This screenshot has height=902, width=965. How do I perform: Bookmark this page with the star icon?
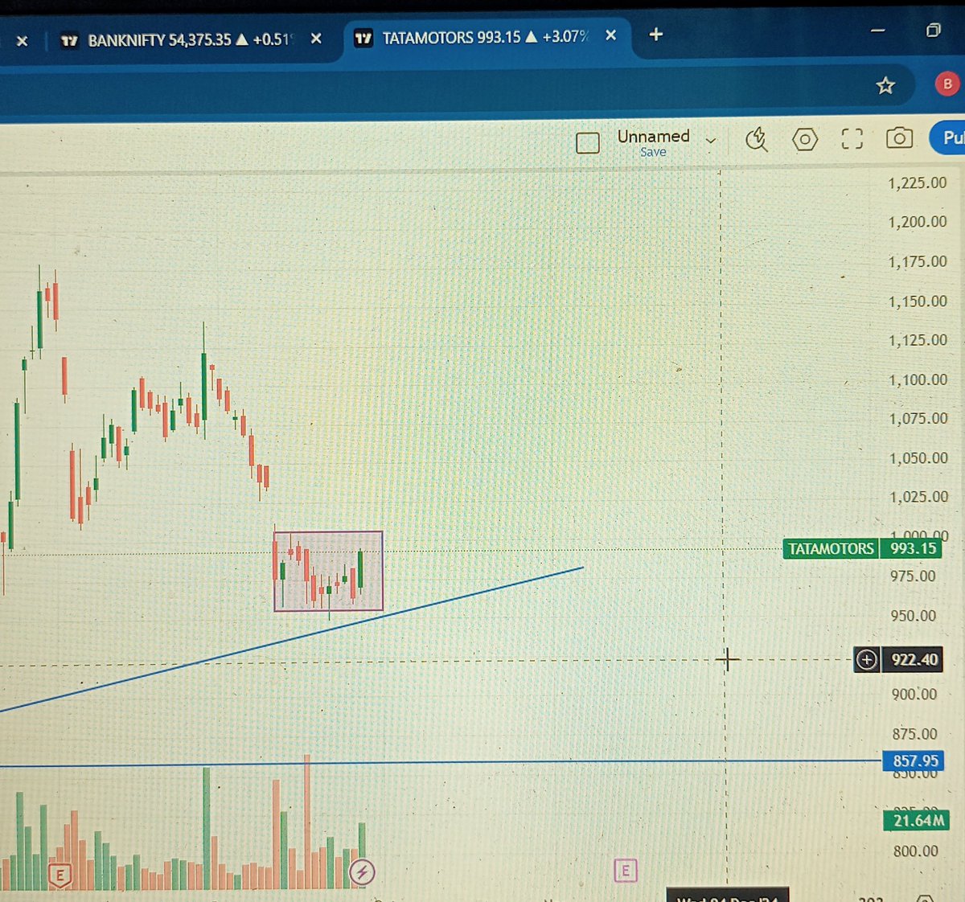coord(885,85)
